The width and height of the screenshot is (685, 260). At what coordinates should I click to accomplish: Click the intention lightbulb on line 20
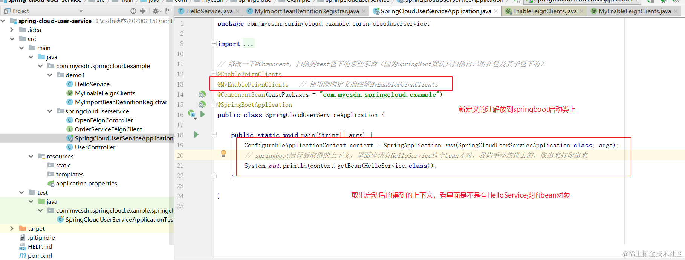pyautogui.click(x=223, y=153)
